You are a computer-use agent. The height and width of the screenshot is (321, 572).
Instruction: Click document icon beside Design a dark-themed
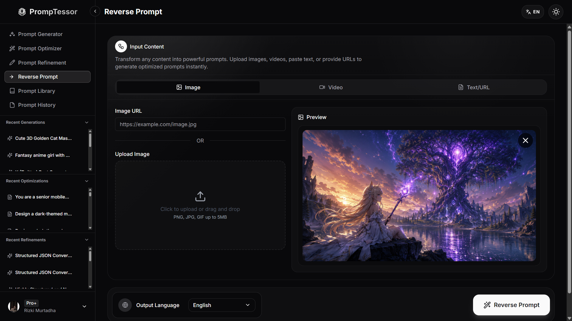click(x=10, y=214)
